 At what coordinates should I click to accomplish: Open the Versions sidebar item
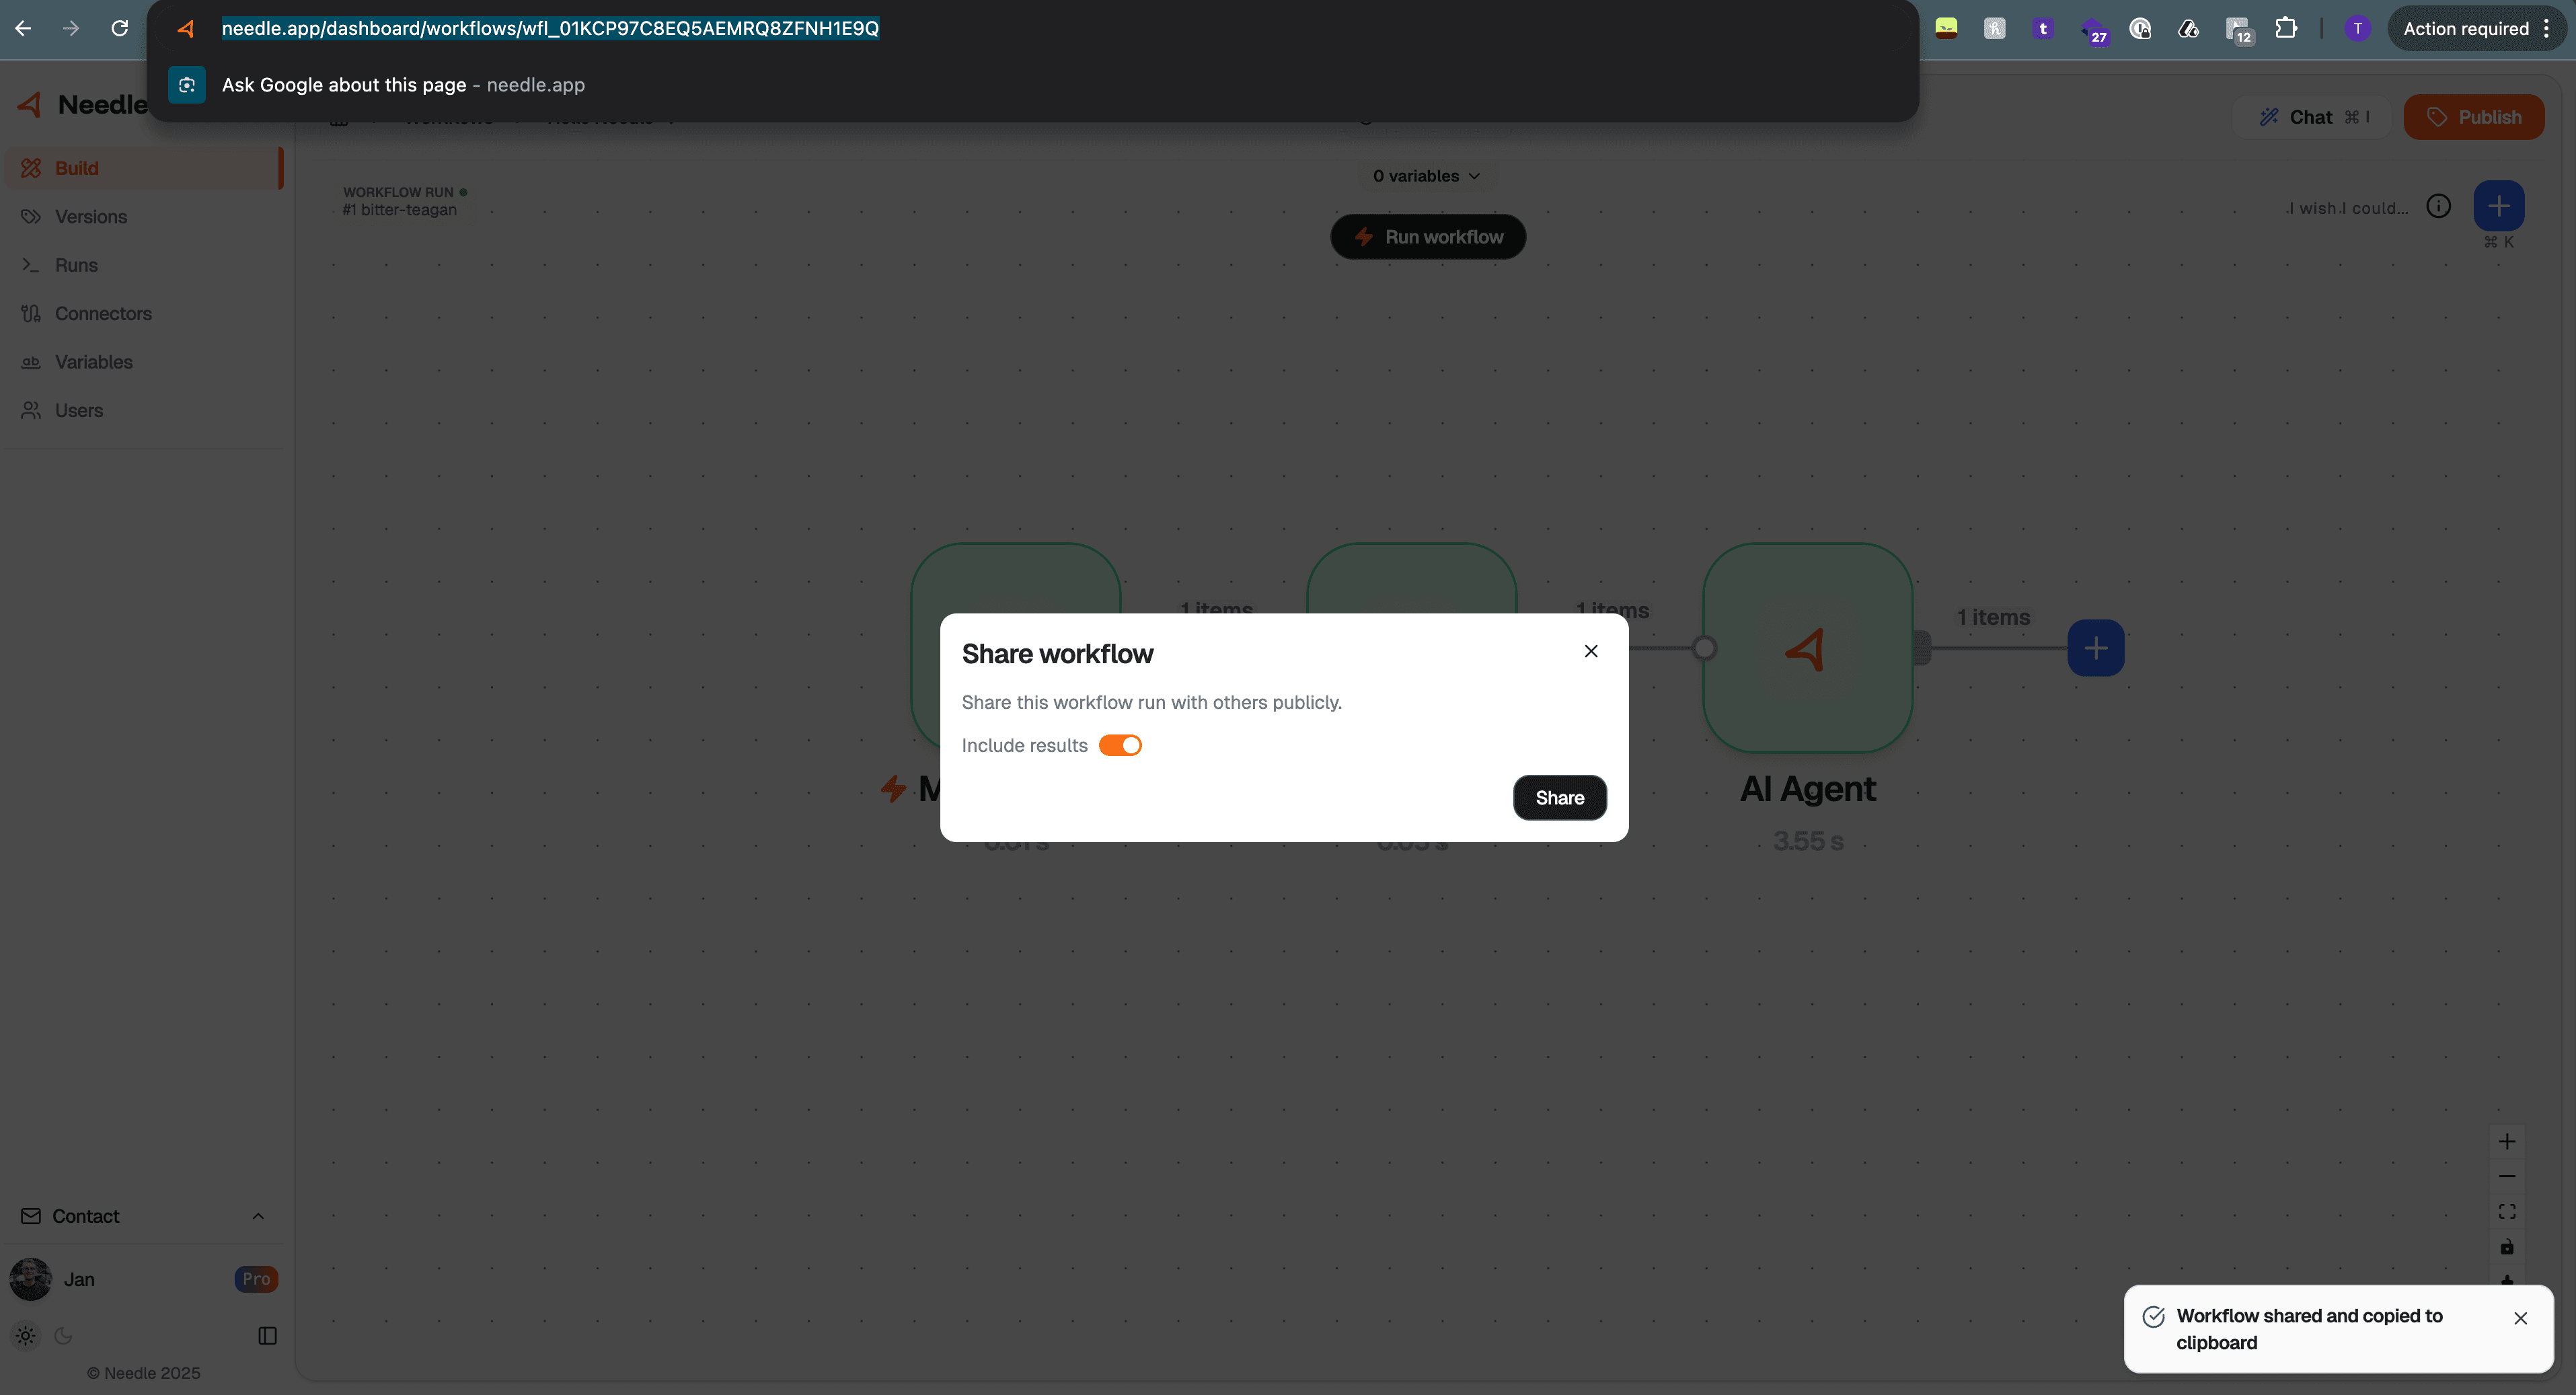[x=90, y=217]
